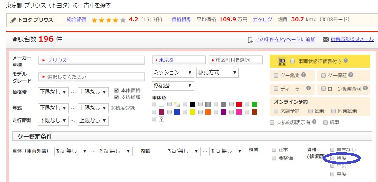Check the 要整備 checkbox
378x182 pixels.
point(274,158)
